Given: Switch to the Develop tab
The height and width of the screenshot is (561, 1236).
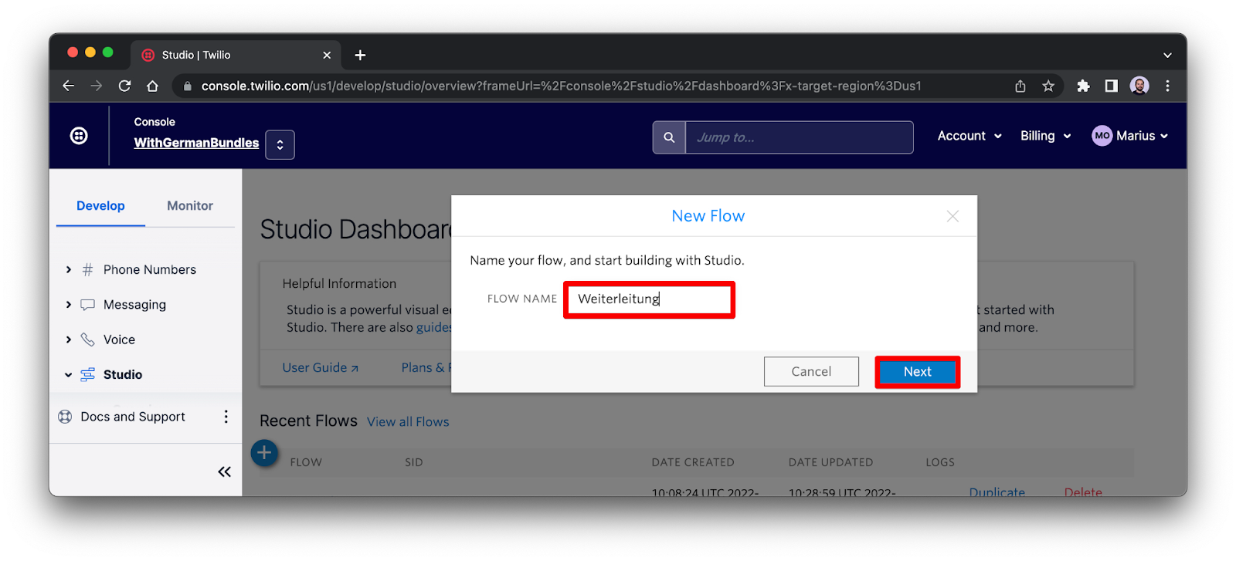Looking at the screenshot, I should [100, 206].
